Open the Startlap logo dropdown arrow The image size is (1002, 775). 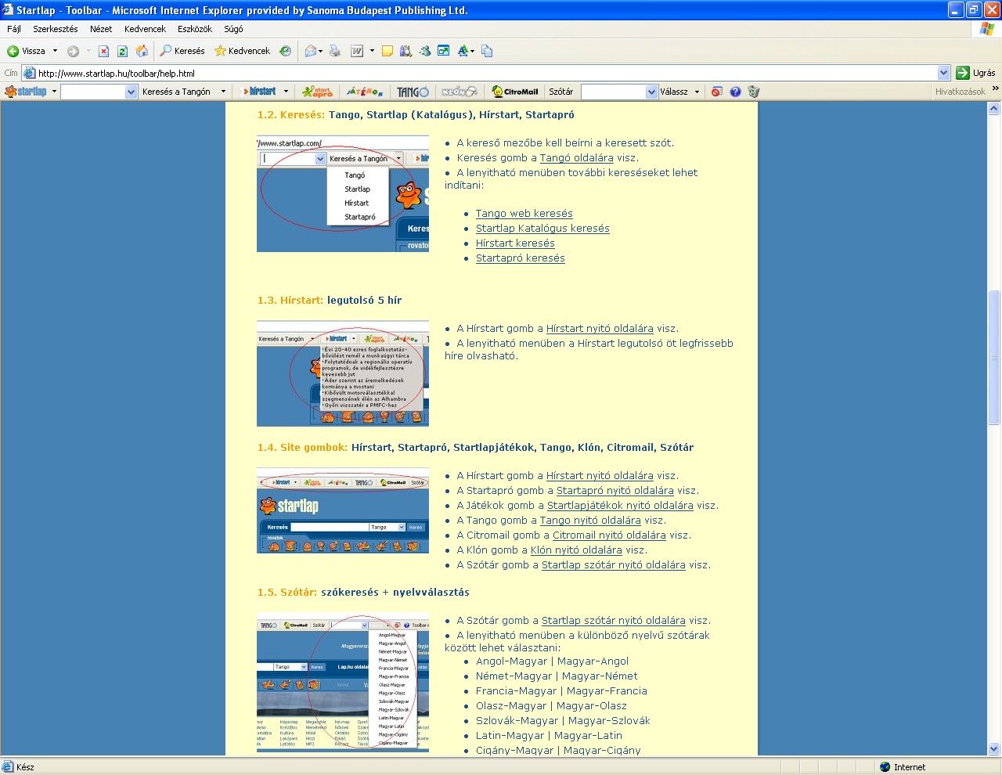(x=54, y=92)
